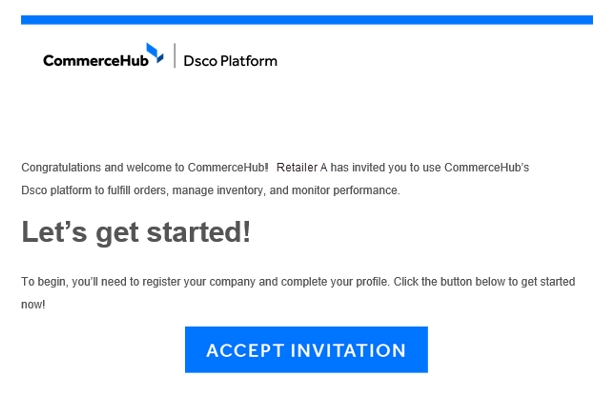Select the Dsco Platform logo text
The height and width of the screenshot is (394, 610).
point(230,61)
